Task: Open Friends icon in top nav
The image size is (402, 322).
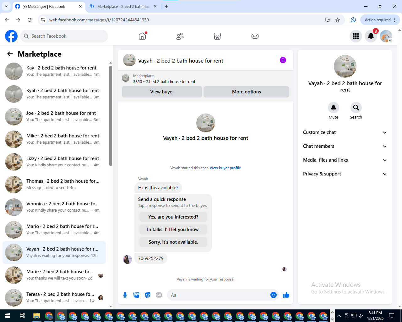Action: click(180, 36)
